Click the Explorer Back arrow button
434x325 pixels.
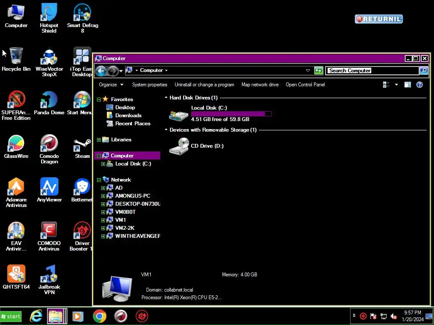point(101,71)
